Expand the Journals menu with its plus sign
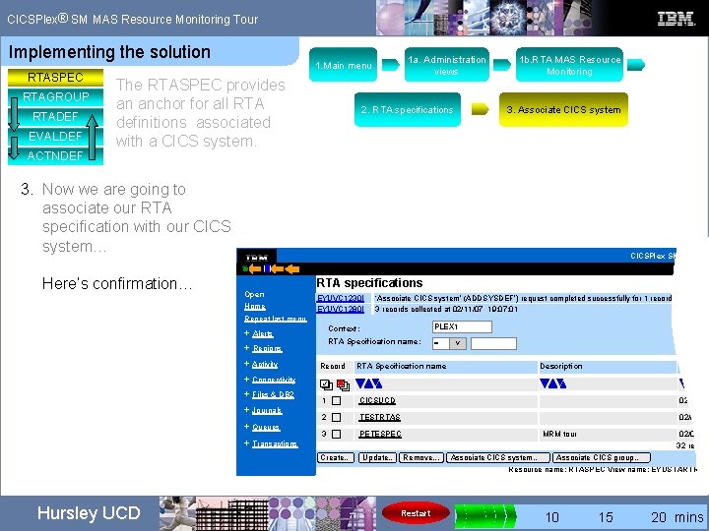 click(x=246, y=410)
